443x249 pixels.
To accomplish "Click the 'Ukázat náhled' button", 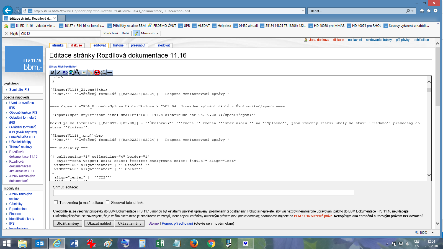I will click(x=99, y=224).
